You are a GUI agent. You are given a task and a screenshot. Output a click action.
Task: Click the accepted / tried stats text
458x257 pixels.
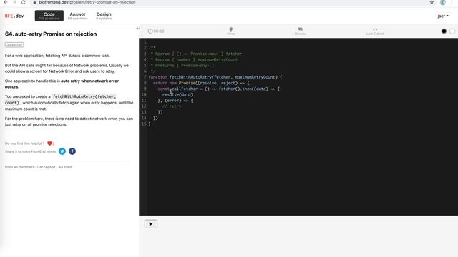coord(39,167)
